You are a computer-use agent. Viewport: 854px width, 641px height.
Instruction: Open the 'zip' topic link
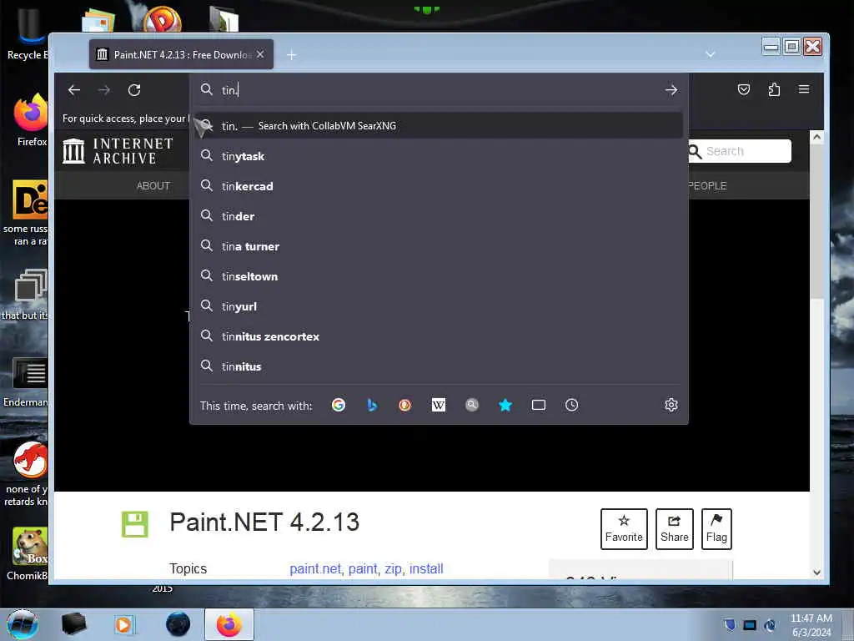[394, 569]
